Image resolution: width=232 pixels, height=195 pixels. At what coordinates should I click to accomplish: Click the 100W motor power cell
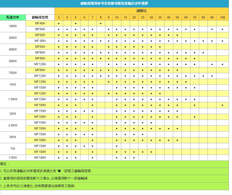pyautogui.click(x=13, y=26)
